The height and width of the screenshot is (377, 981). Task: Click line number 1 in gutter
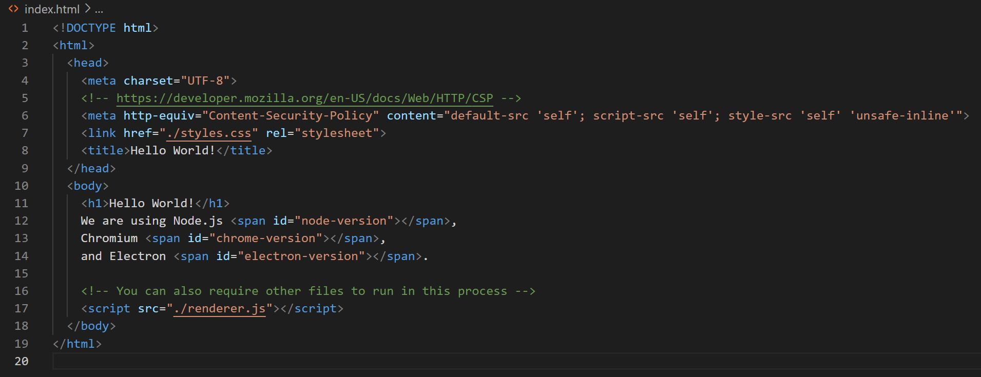(24, 28)
